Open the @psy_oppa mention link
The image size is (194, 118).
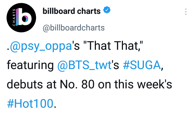41,46
